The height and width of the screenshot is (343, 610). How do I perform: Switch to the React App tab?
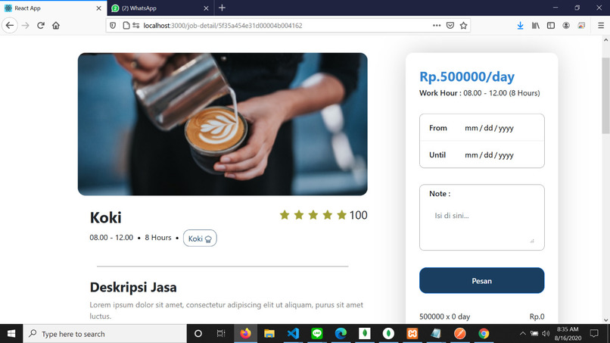click(54, 8)
